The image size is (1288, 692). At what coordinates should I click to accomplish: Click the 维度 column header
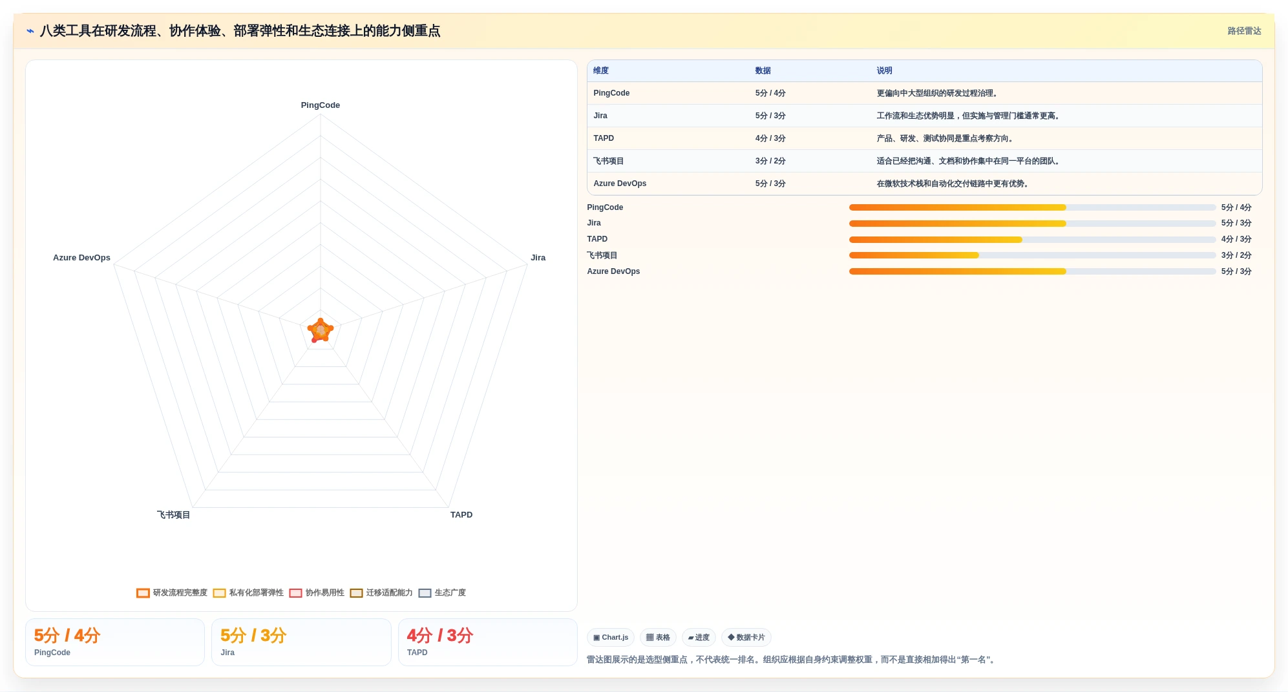point(601,71)
